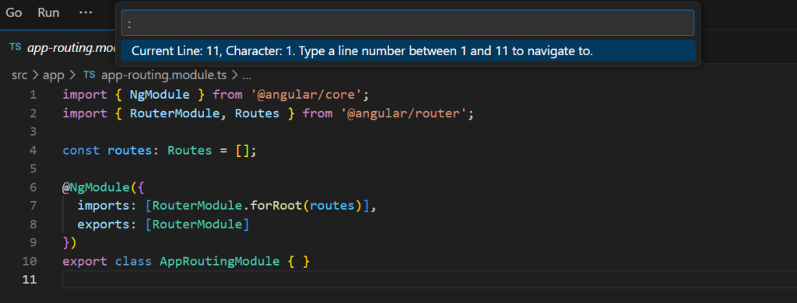Place cursor on AppRoutingModule class name
This screenshot has width=797, height=303.
pyautogui.click(x=219, y=261)
